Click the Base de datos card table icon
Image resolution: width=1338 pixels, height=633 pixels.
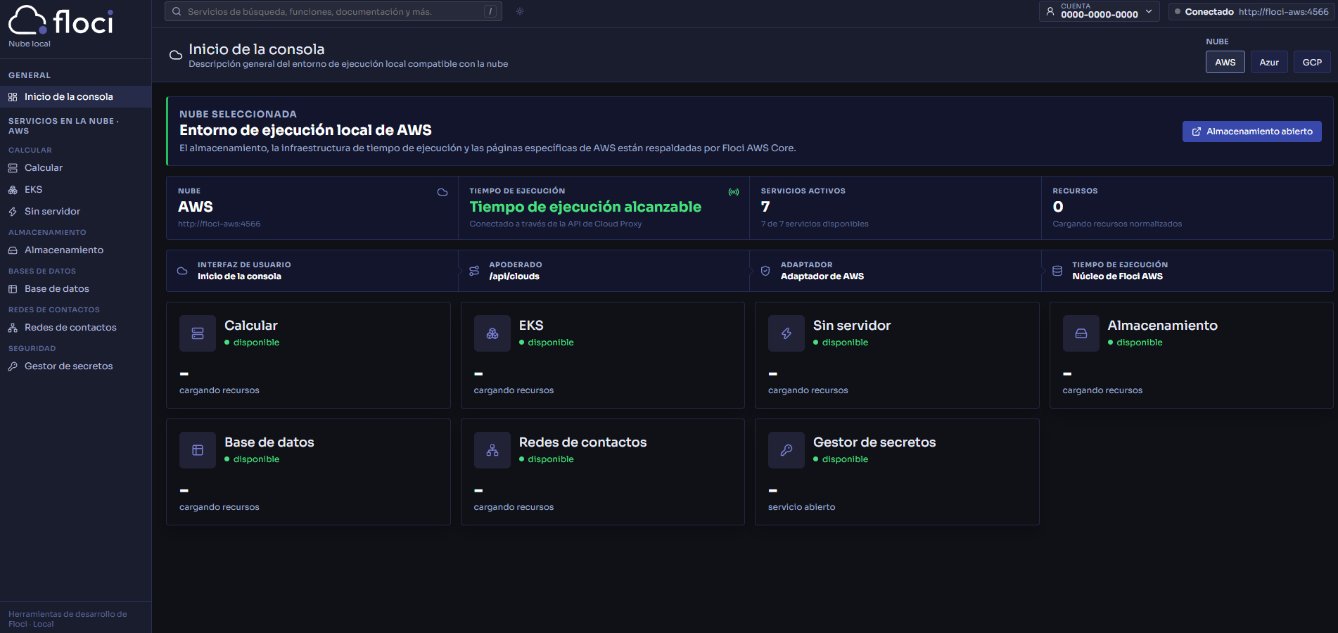click(198, 450)
